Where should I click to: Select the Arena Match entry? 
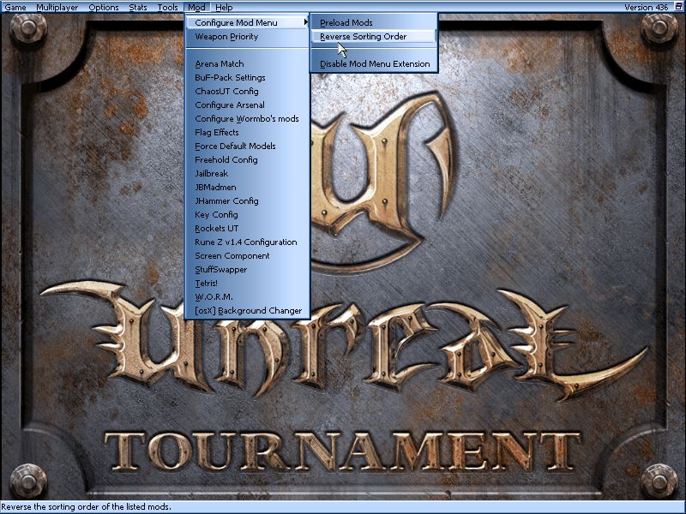[x=220, y=64]
